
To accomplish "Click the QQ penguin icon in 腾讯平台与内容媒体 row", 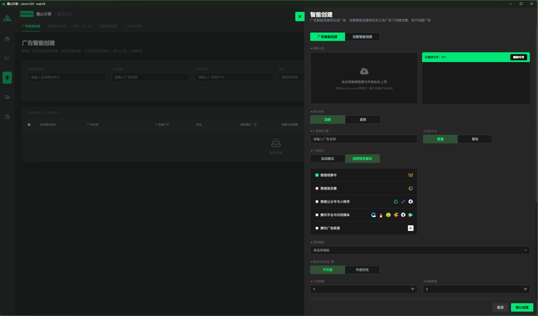I will pyautogui.click(x=381, y=215).
